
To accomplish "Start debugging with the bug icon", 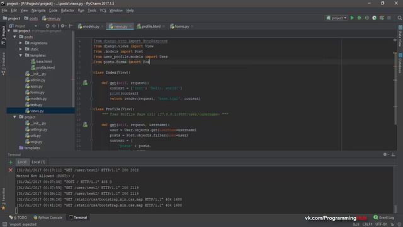I will click(x=360, y=18).
